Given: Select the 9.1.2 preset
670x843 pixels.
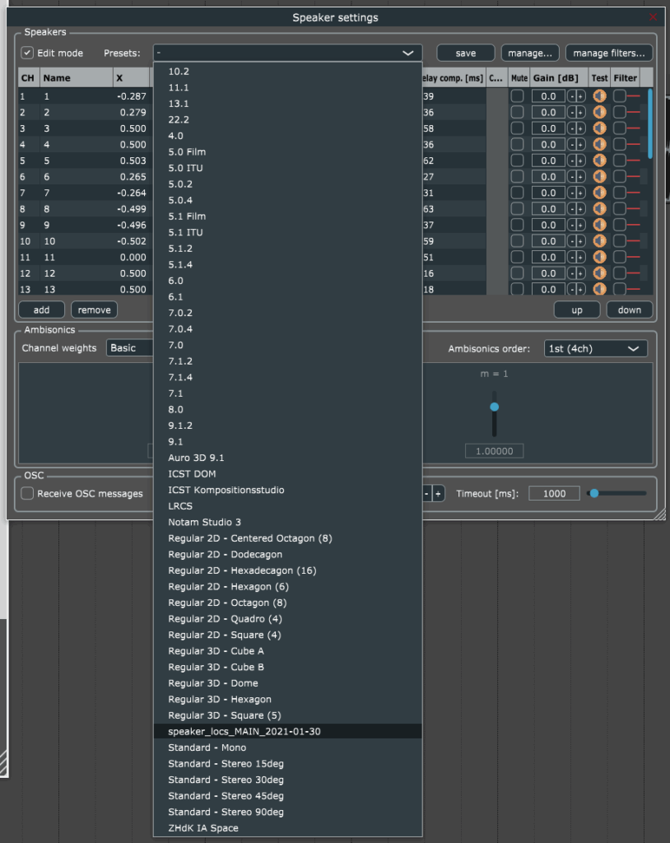Looking at the screenshot, I should (x=288, y=426).
